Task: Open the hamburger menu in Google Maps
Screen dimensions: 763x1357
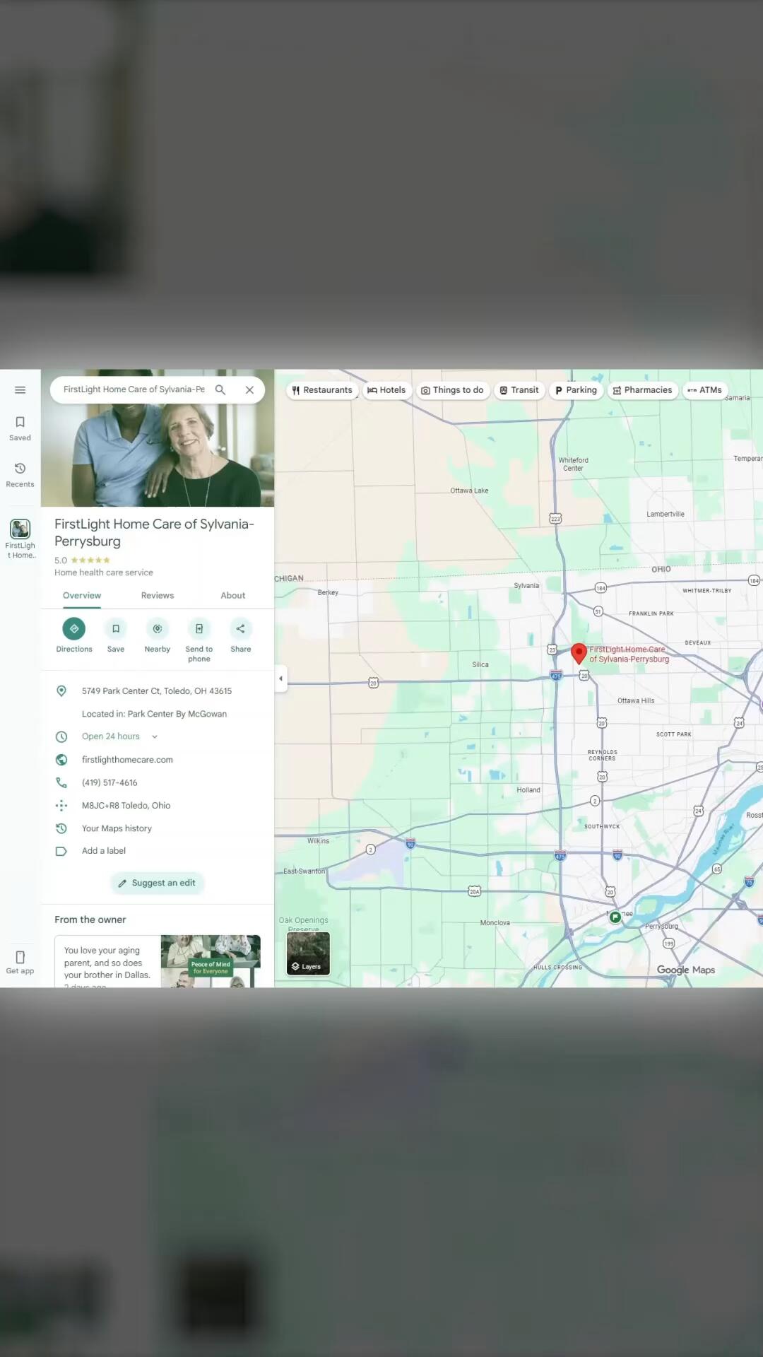Action: pos(20,390)
